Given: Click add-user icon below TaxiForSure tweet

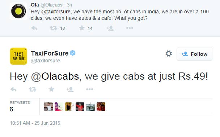Looking at the screenshot, I should coord(70,89).
